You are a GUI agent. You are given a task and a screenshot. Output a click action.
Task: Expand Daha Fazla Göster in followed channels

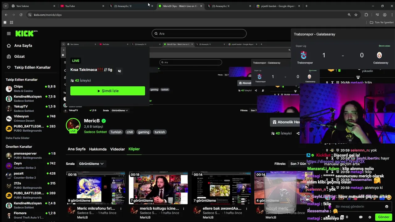pyautogui.click(x=18, y=138)
